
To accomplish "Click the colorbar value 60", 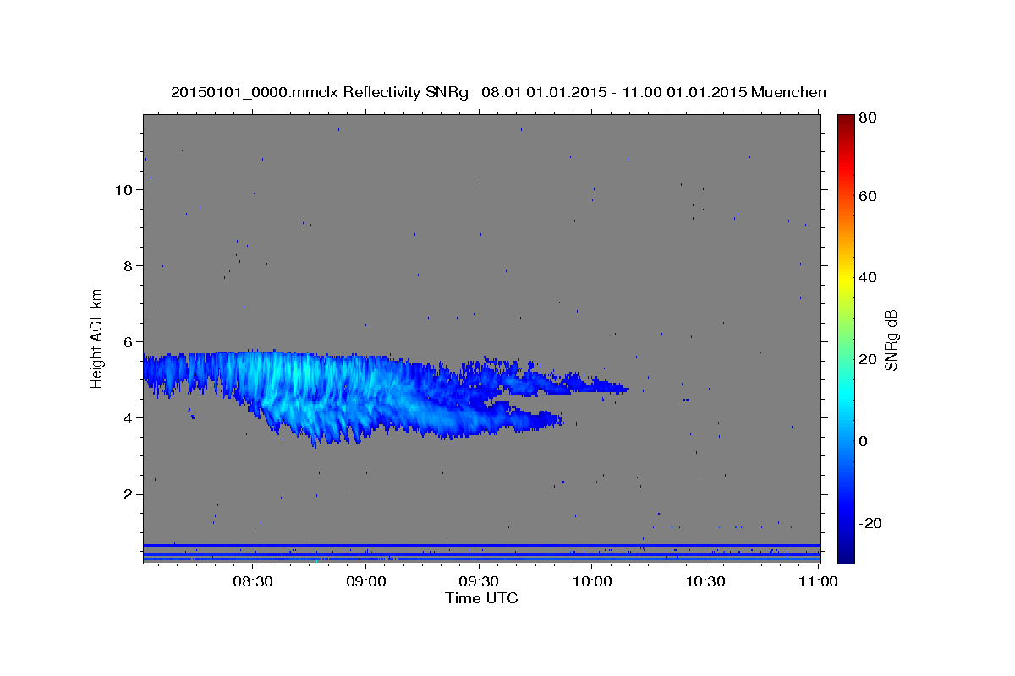I will pos(867,196).
